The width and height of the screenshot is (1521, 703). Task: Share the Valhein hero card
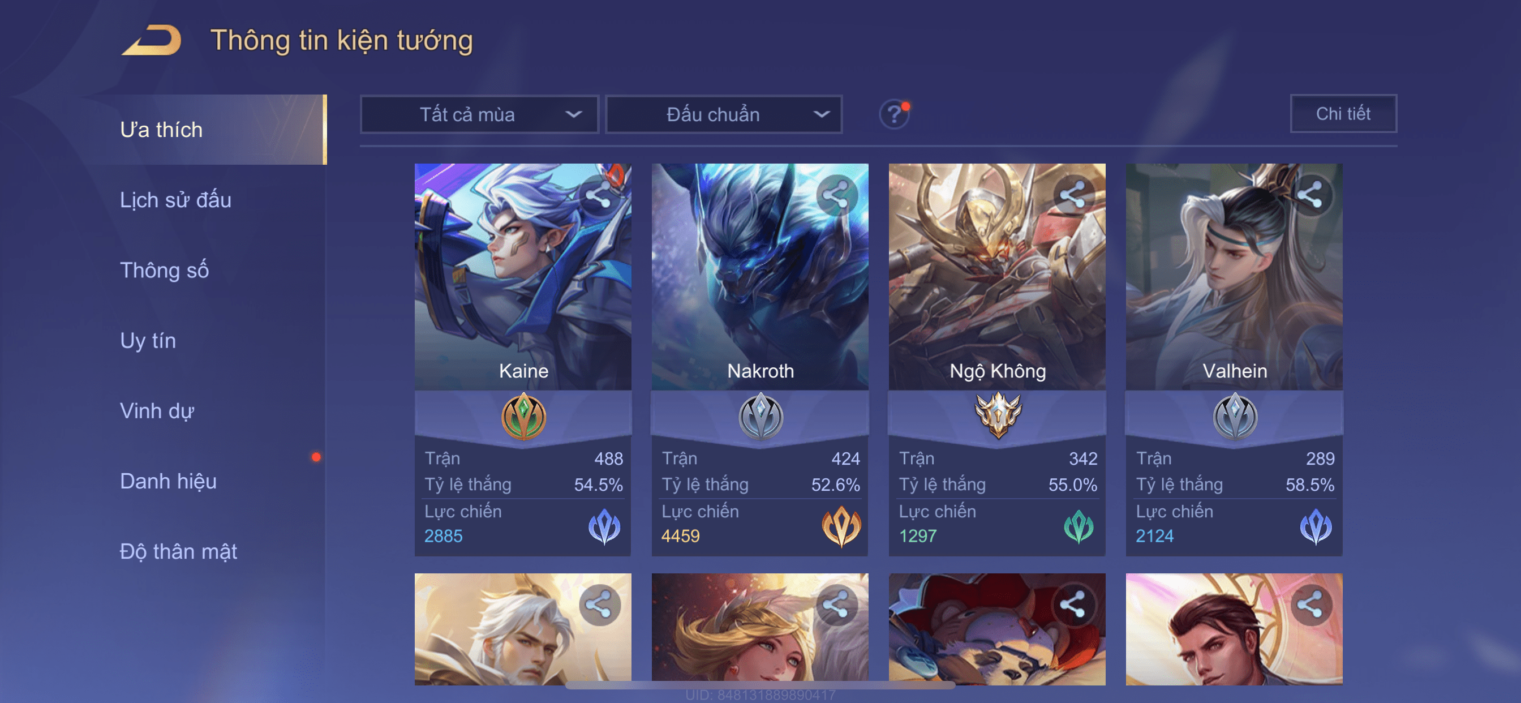tap(1310, 195)
